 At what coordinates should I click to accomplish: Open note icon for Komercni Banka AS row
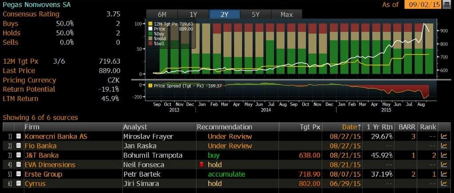point(19,136)
